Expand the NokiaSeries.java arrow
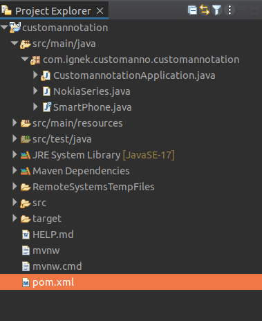Viewport: 262px width, 321px height. click(35, 91)
